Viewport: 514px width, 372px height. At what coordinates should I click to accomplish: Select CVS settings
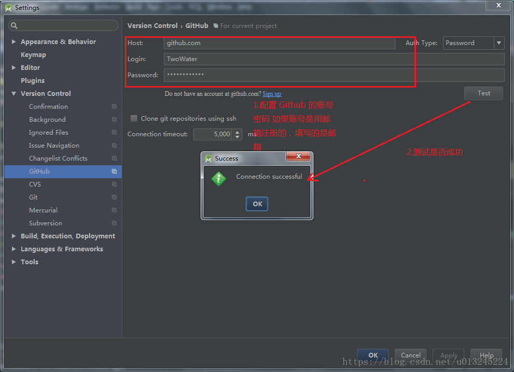pos(35,184)
